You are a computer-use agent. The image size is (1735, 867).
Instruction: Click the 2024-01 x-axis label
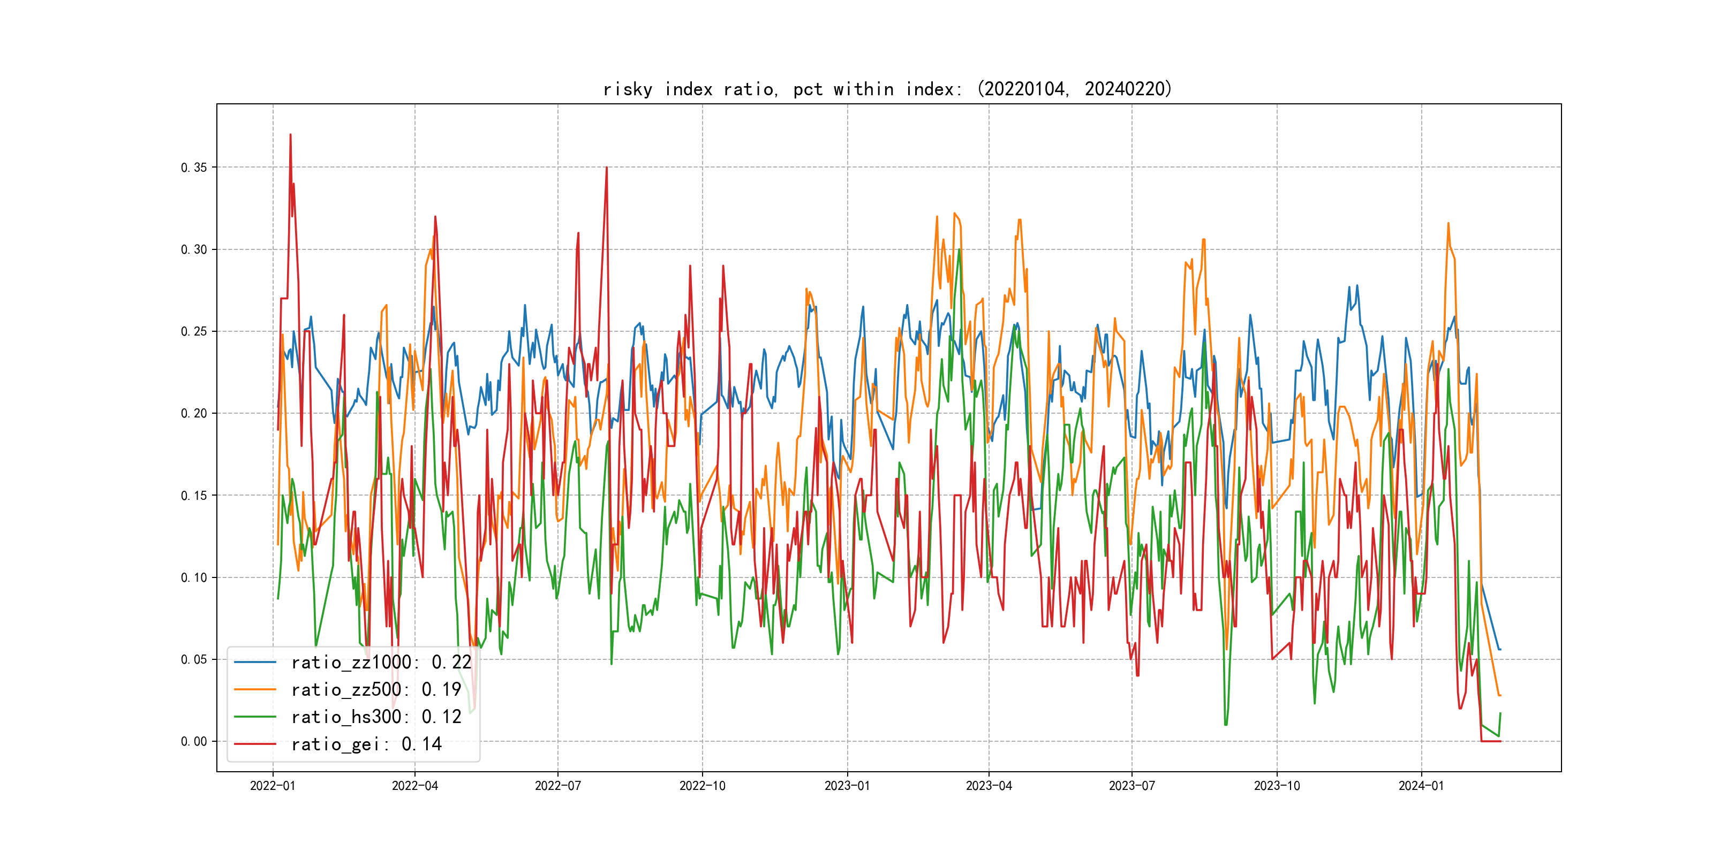click(1421, 786)
